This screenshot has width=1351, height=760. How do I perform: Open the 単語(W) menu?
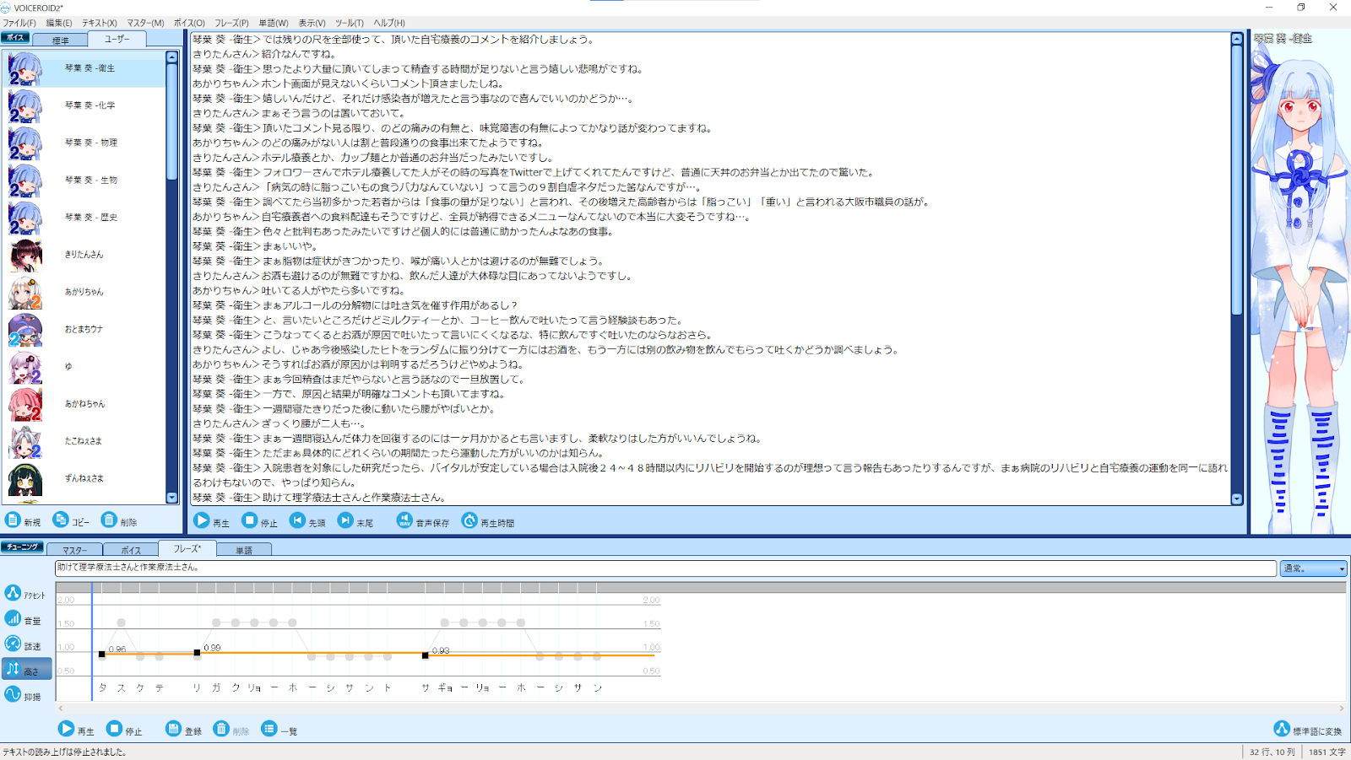274,23
